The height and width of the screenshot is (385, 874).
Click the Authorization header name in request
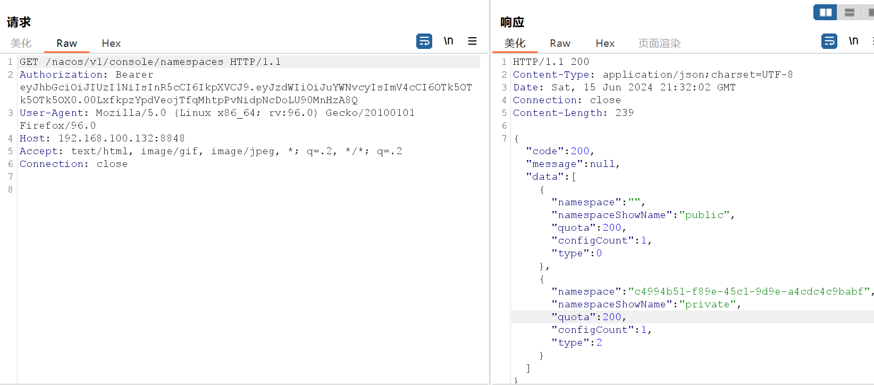(61, 74)
